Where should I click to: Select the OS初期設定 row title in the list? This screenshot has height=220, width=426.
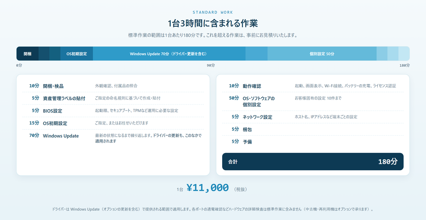pyautogui.click(x=55, y=123)
